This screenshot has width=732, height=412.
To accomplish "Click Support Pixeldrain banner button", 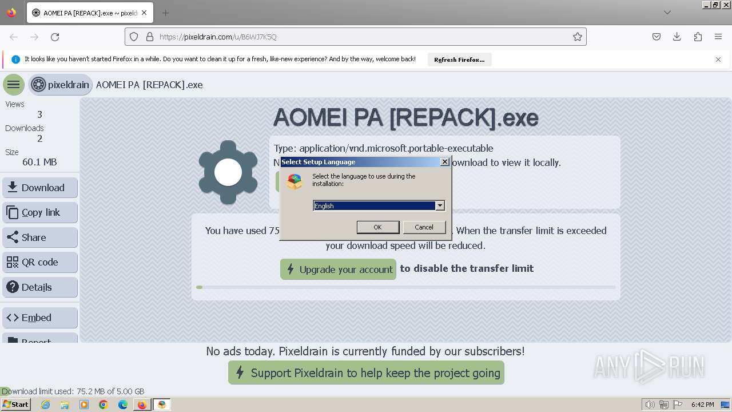I will (x=366, y=373).
